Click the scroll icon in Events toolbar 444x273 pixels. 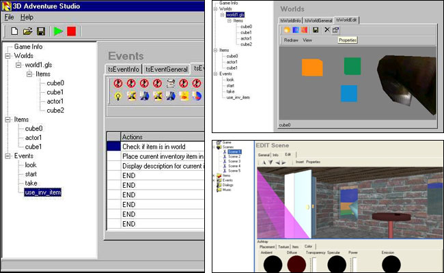pyautogui.click(x=170, y=84)
